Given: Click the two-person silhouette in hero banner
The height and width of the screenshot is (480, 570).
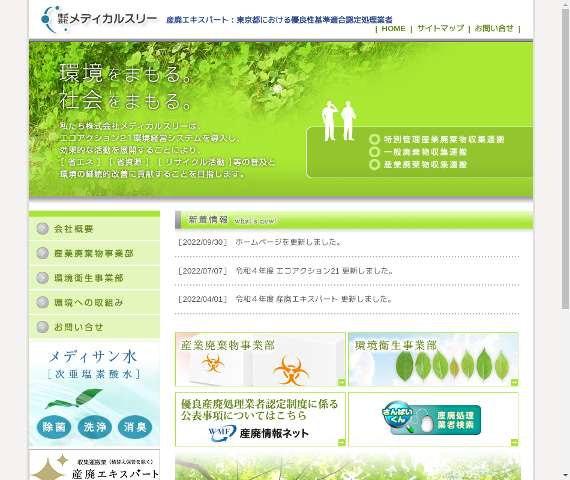Looking at the screenshot, I should 339,121.
